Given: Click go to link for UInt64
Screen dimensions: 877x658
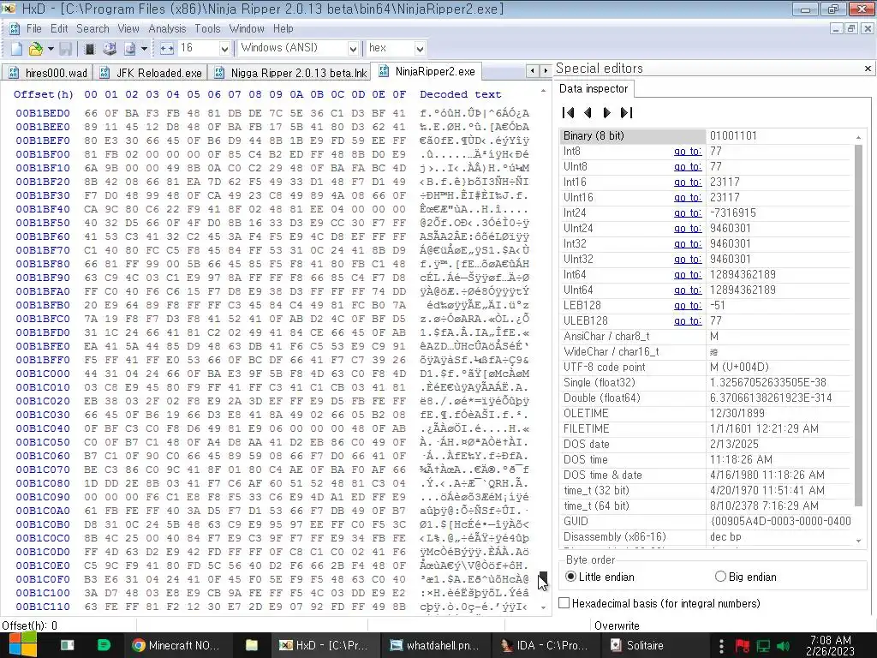Looking at the screenshot, I should pyautogui.click(x=688, y=290).
